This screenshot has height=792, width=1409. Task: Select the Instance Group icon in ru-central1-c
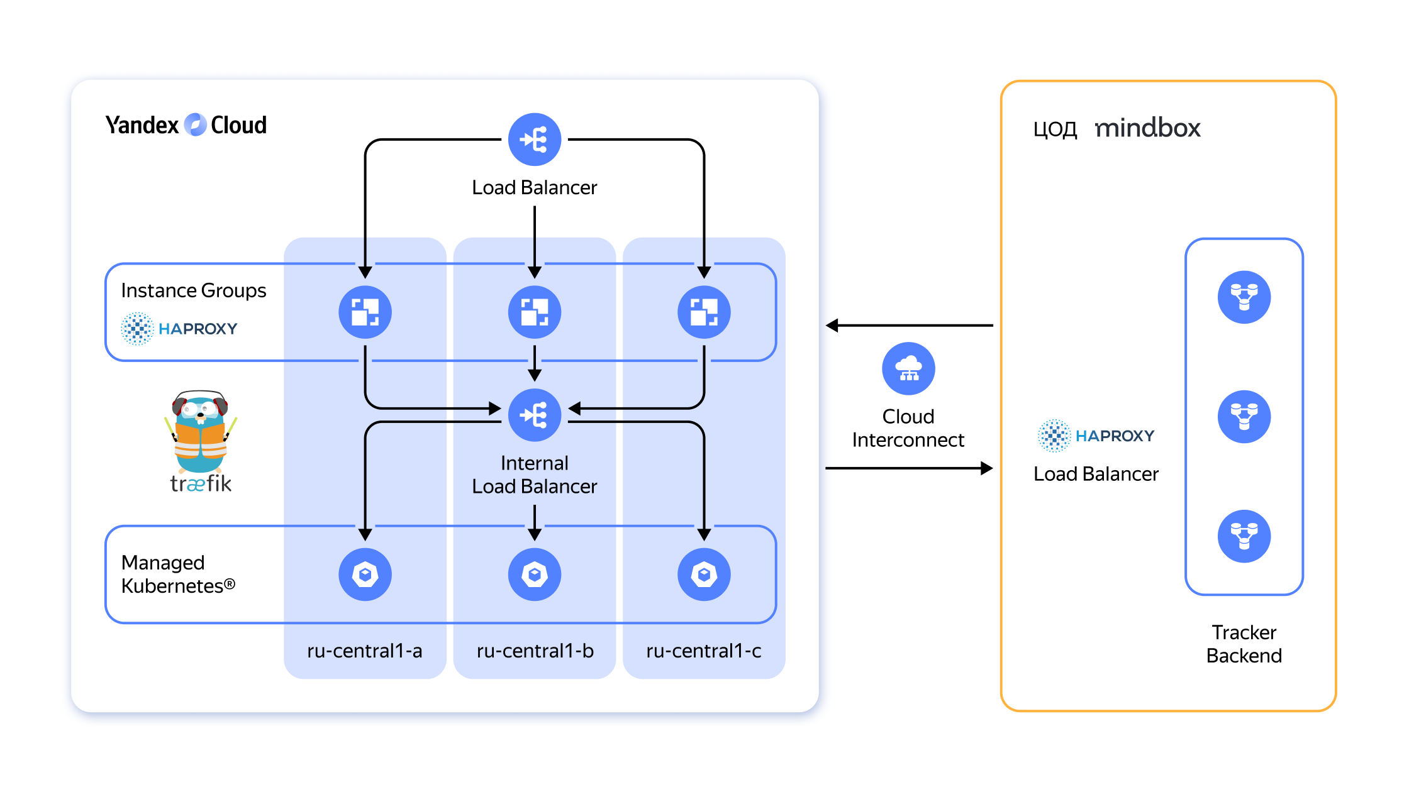pyautogui.click(x=704, y=312)
